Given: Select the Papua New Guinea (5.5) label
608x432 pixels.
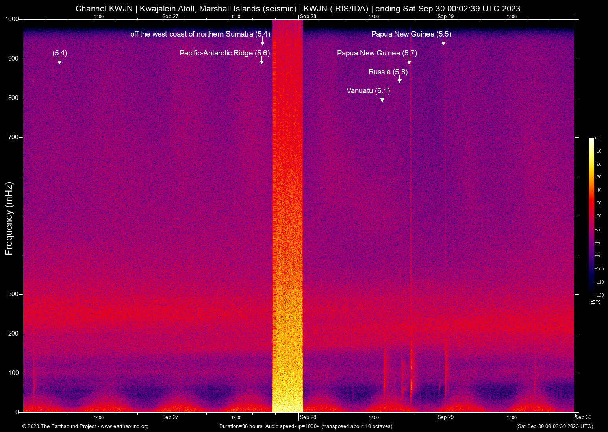Looking at the screenshot, I should 411,34.
